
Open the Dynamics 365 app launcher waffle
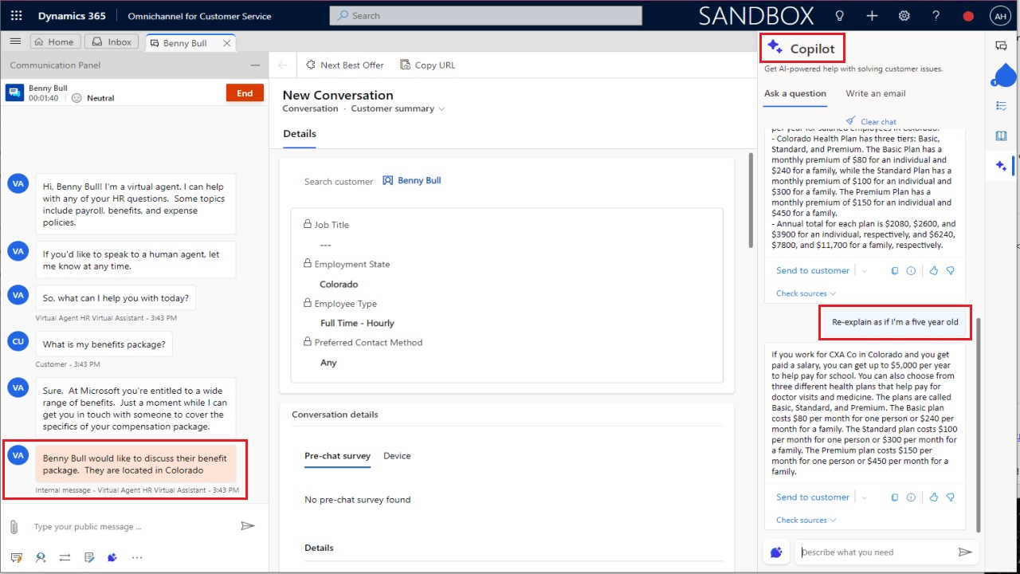[18, 16]
